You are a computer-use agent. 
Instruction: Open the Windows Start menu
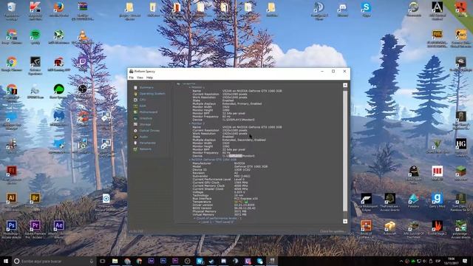pos(6,261)
